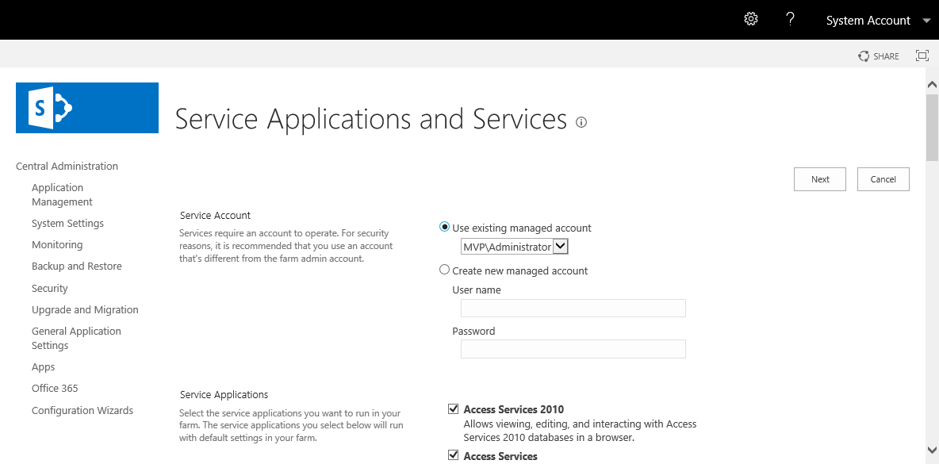Image resolution: width=939 pixels, height=464 pixels.
Task: Click the vertical scrollbar down arrow
Action: [932, 449]
